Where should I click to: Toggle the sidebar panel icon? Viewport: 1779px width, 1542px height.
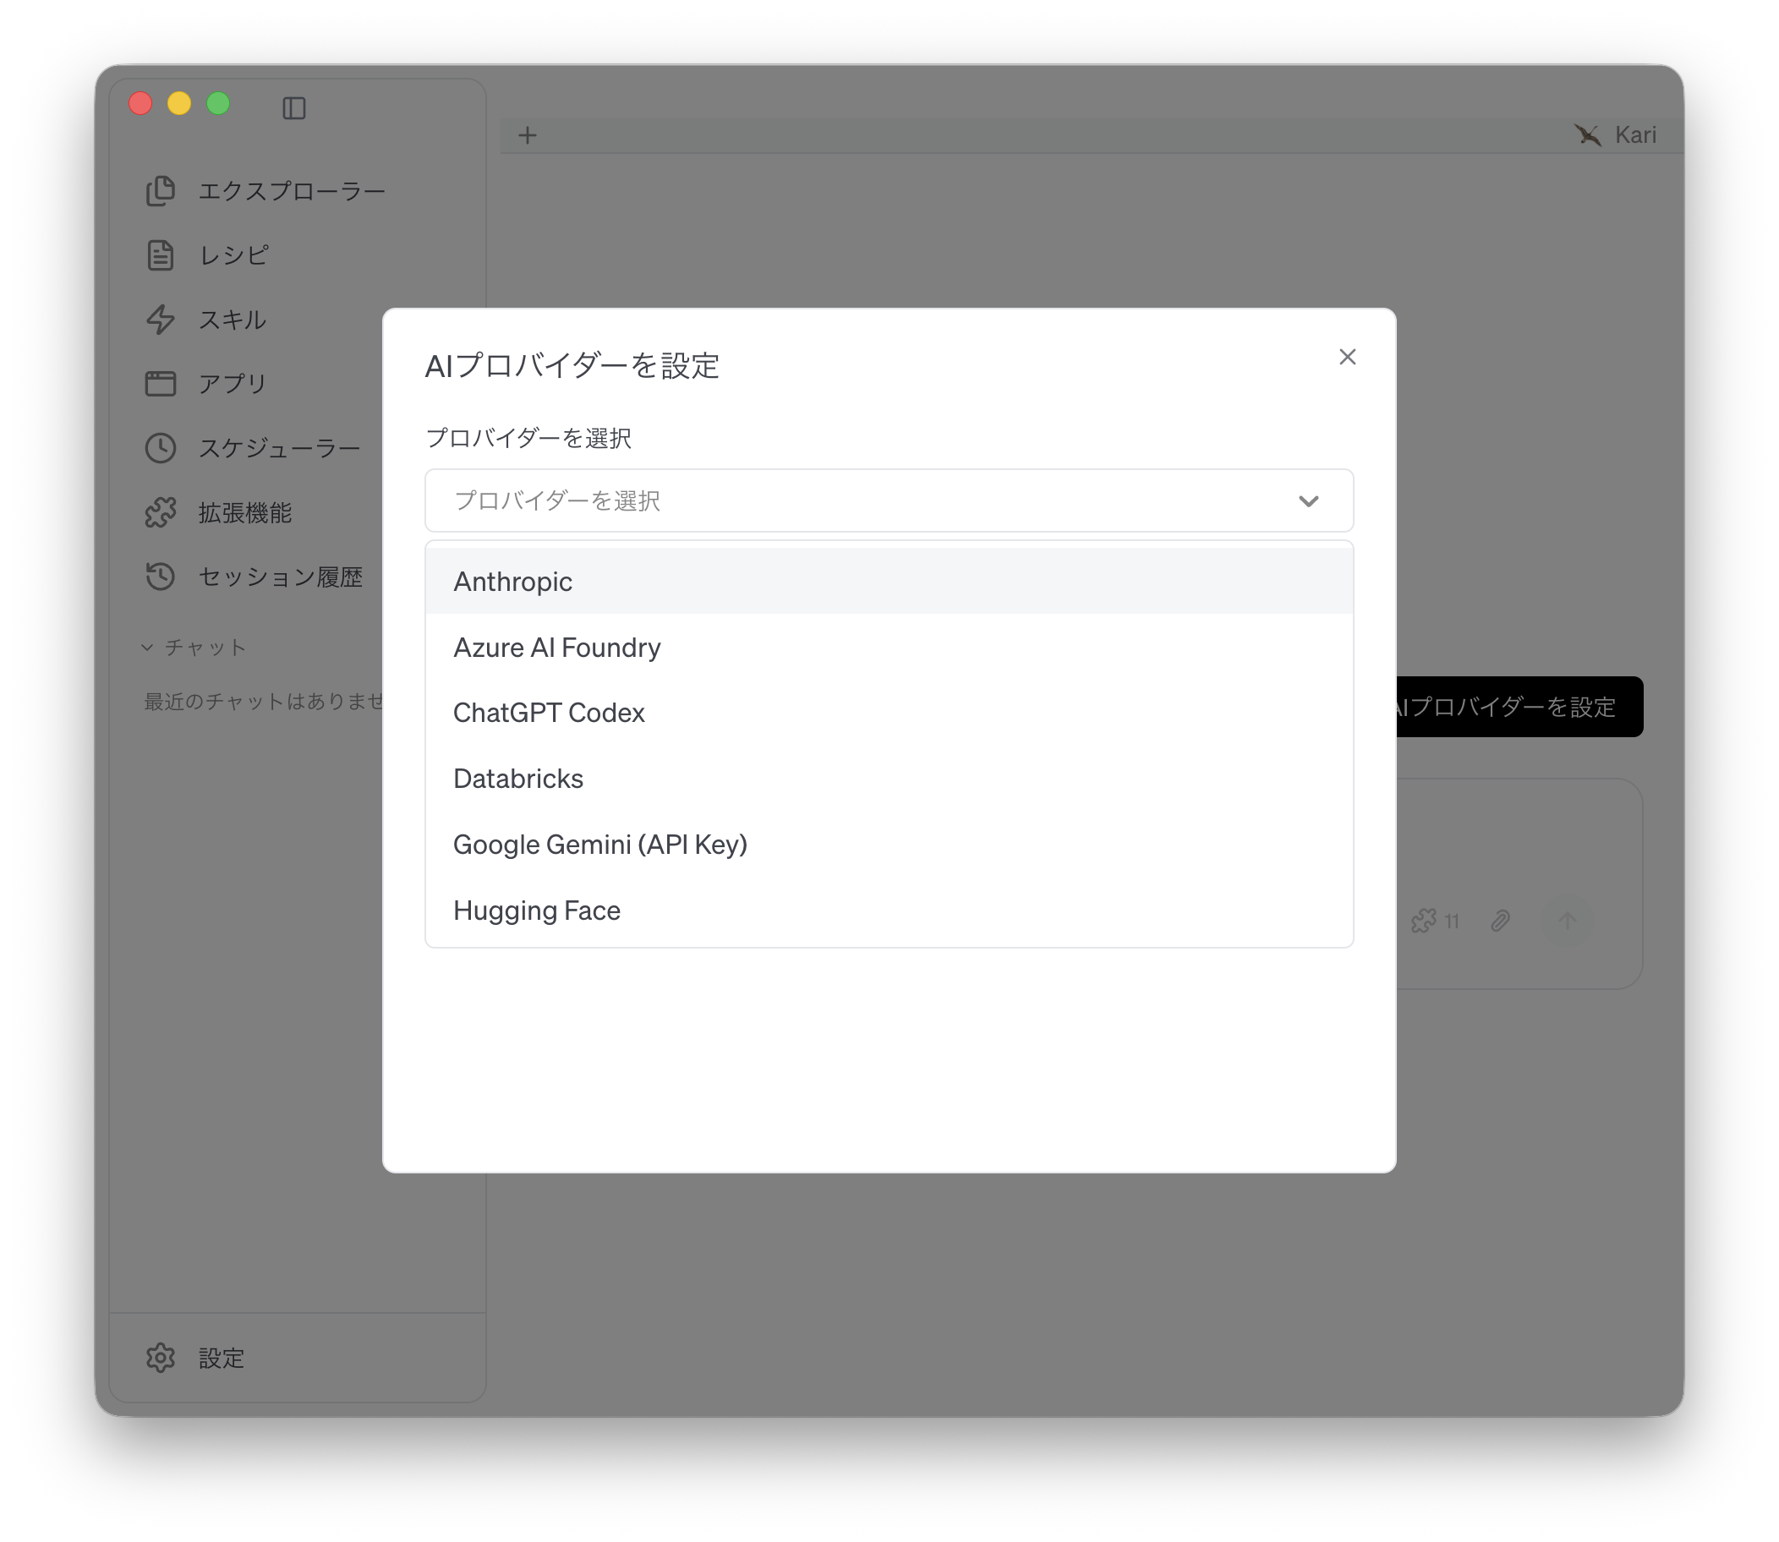[293, 107]
